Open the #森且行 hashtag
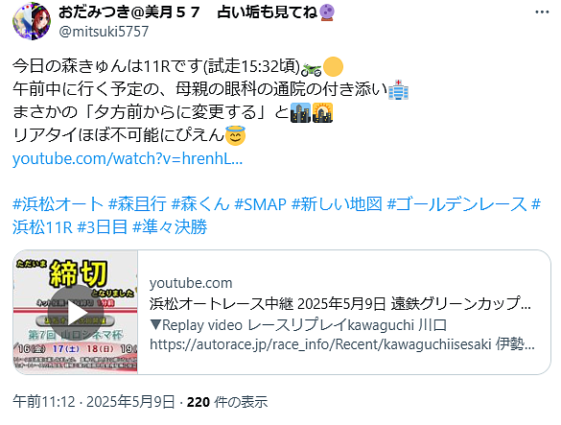Image resolution: width=561 pixels, height=425 pixels. click(137, 204)
